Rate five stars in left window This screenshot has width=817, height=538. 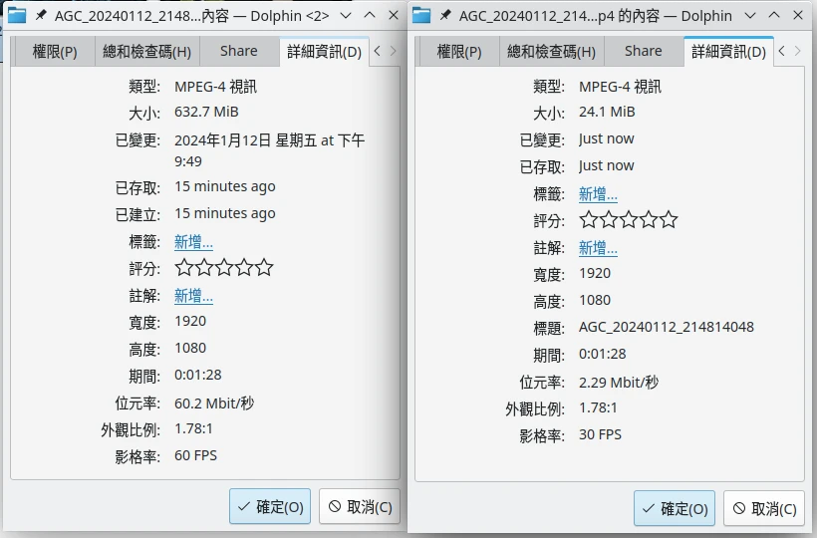264,267
